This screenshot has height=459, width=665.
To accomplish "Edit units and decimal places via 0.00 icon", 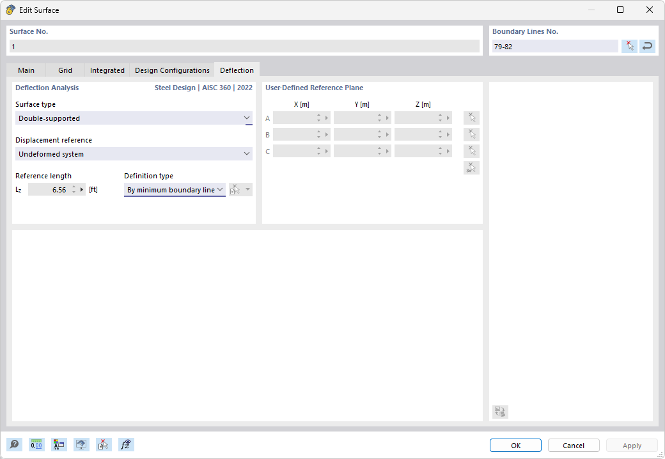I will tap(36, 444).
